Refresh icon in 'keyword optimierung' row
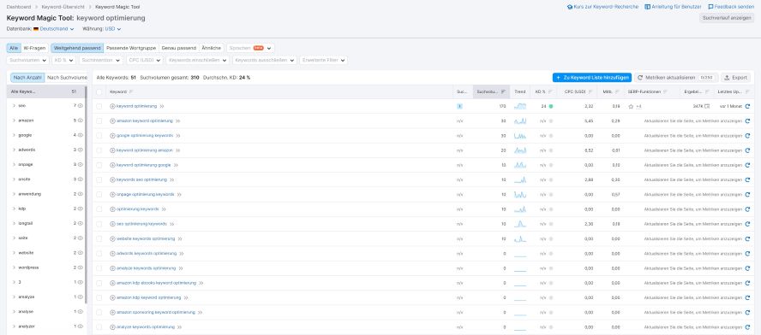Image resolution: width=761 pixels, height=335 pixels. coord(747,107)
